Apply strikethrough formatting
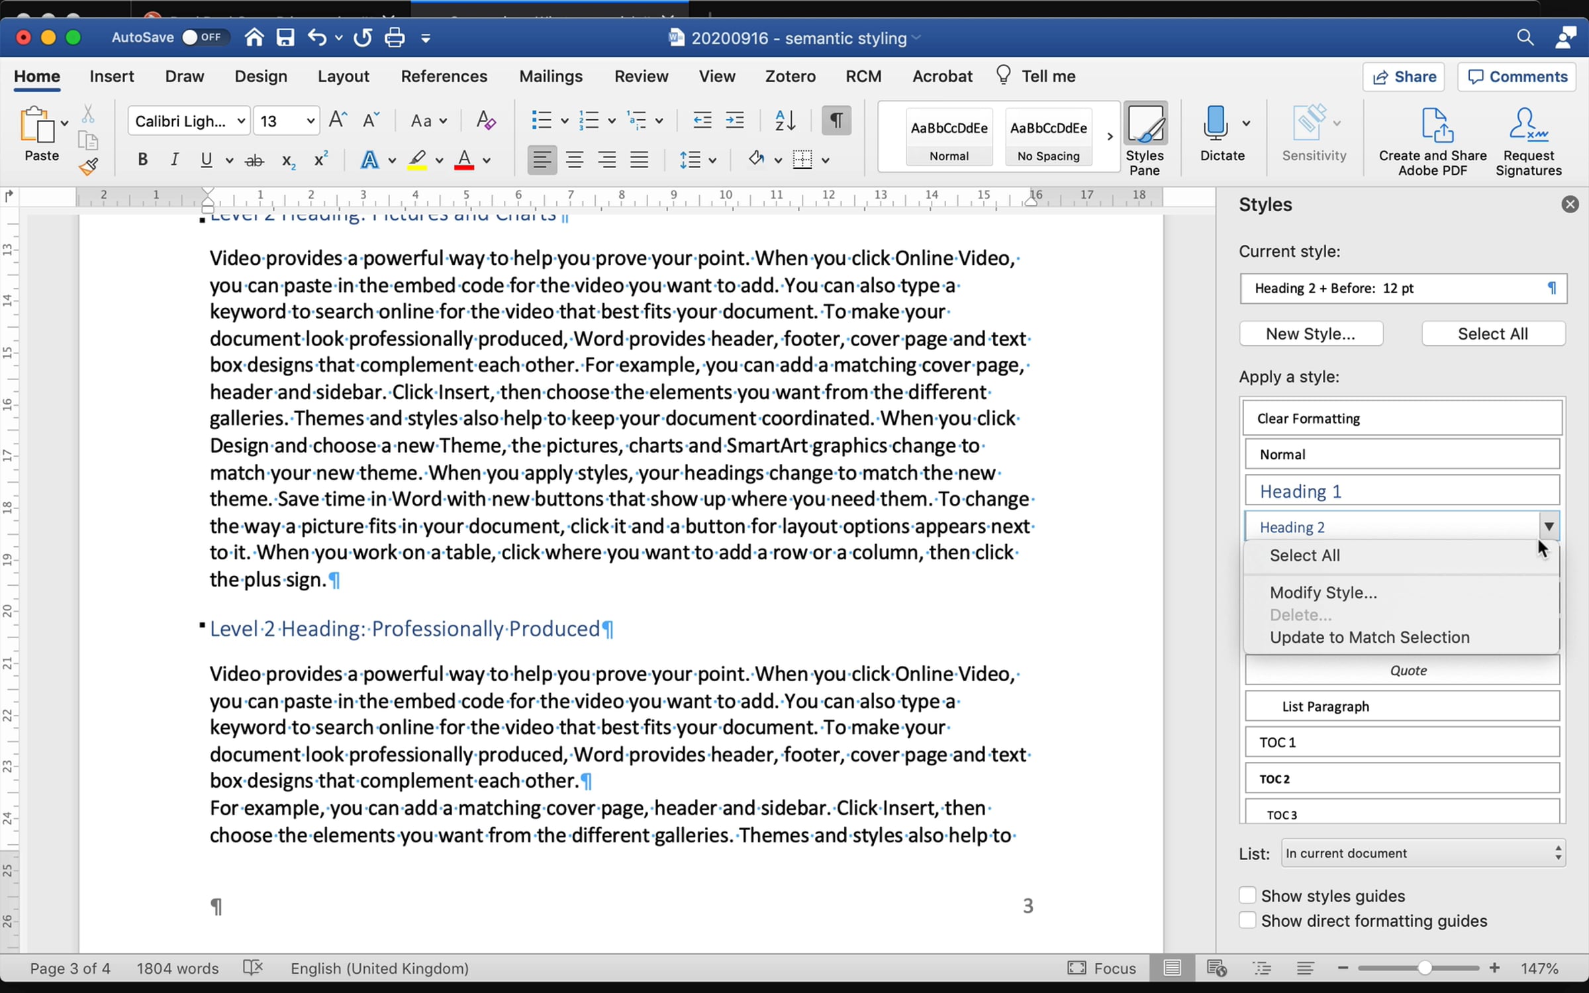 point(254,160)
